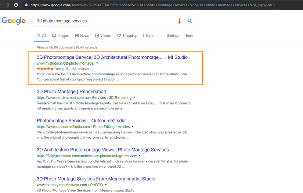This screenshot has height=193, width=303.
Task: Click the five-star rating of MI Studio
Action: [45, 69]
